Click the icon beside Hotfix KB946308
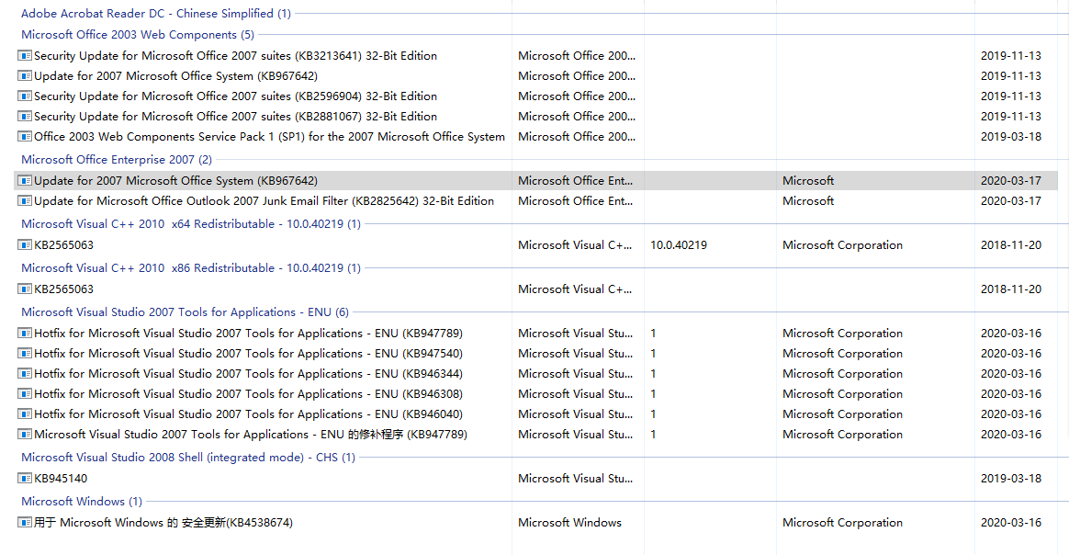This screenshot has height=555, width=1069. click(x=25, y=394)
